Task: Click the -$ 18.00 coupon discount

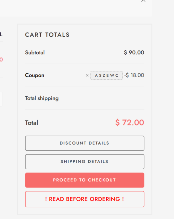Action: [x=134, y=75]
